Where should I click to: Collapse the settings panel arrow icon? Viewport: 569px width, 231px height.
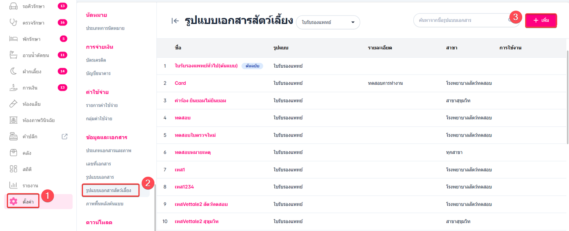[x=175, y=21]
